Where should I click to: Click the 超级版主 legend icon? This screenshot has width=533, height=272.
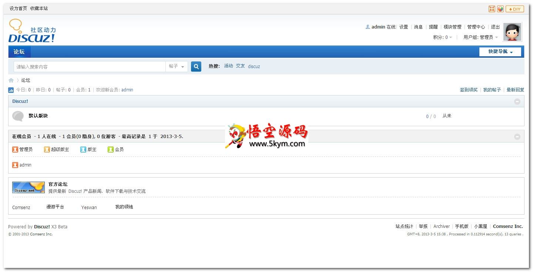click(47, 150)
